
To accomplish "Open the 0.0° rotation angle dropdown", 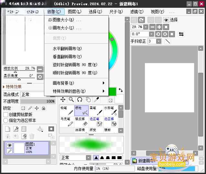I will pos(151,34).
